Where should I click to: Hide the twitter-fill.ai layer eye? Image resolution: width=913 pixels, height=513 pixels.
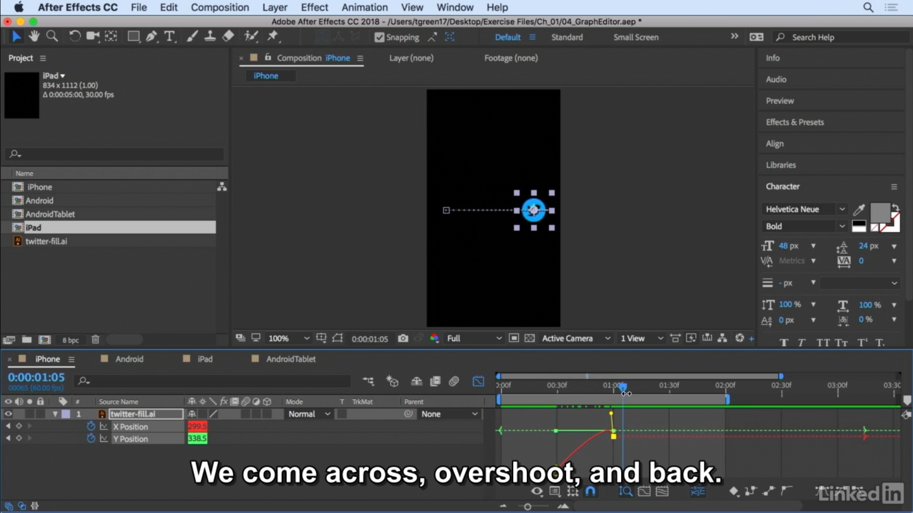tap(8, 414)
